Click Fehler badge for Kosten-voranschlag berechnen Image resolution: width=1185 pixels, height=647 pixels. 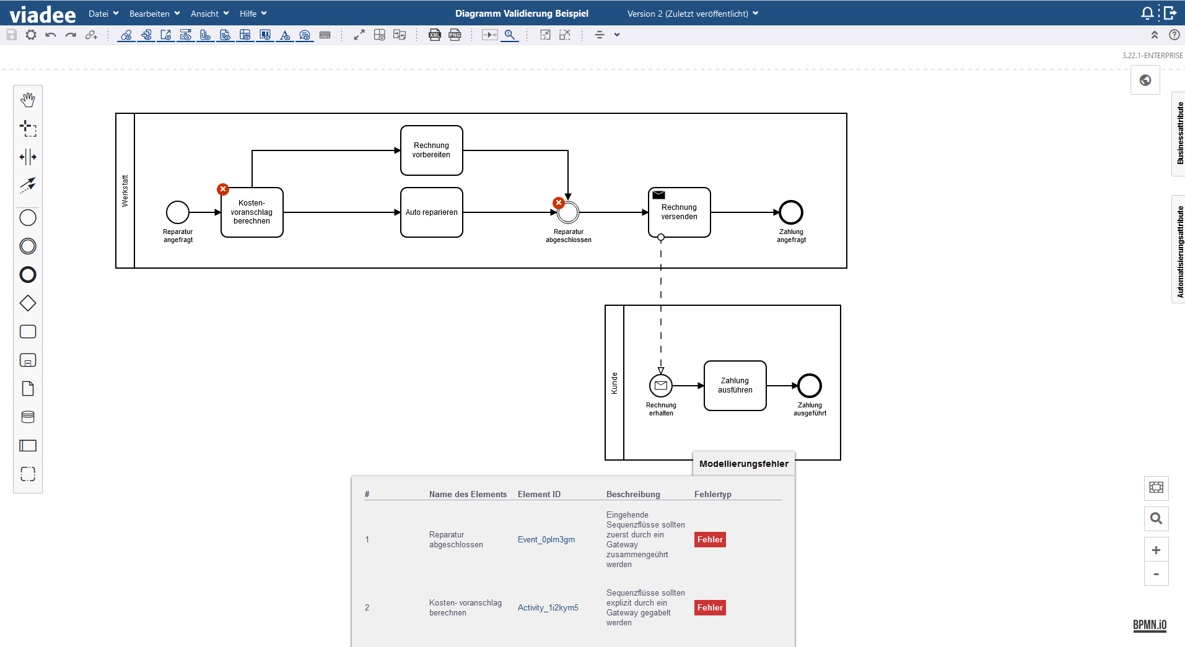point(710,608)
